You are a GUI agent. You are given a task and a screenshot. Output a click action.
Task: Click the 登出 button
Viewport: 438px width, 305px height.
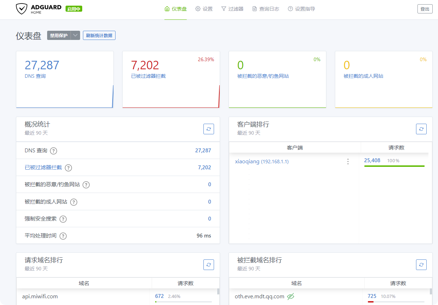pos(425,9)
